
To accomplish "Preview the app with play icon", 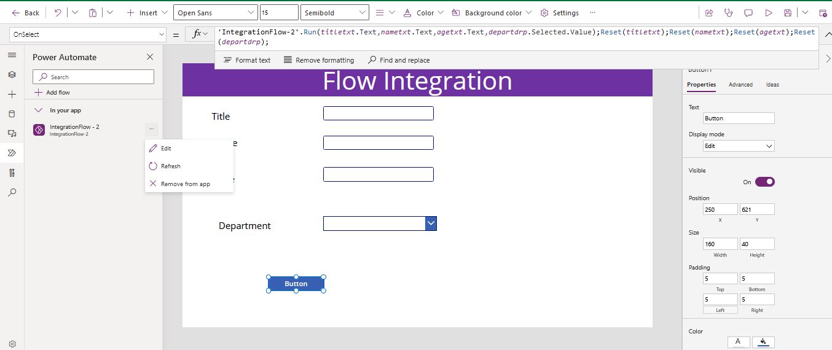I will [768, 13].
